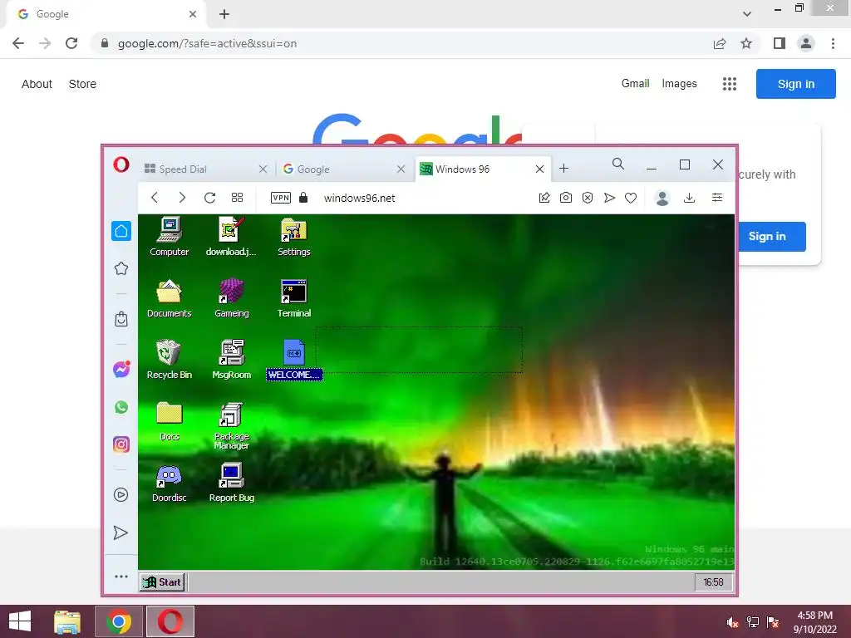
Task: Click the share/edit page icon in Opera address bar
Action: (x=544, y=198)
